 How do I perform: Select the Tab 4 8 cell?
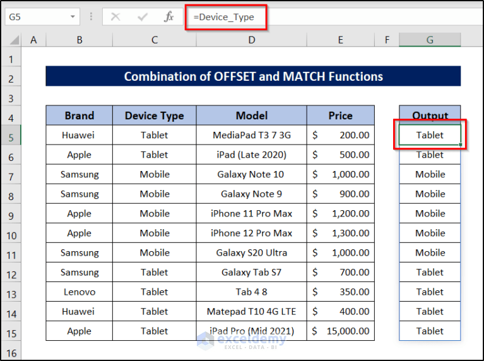pos(252,292)
